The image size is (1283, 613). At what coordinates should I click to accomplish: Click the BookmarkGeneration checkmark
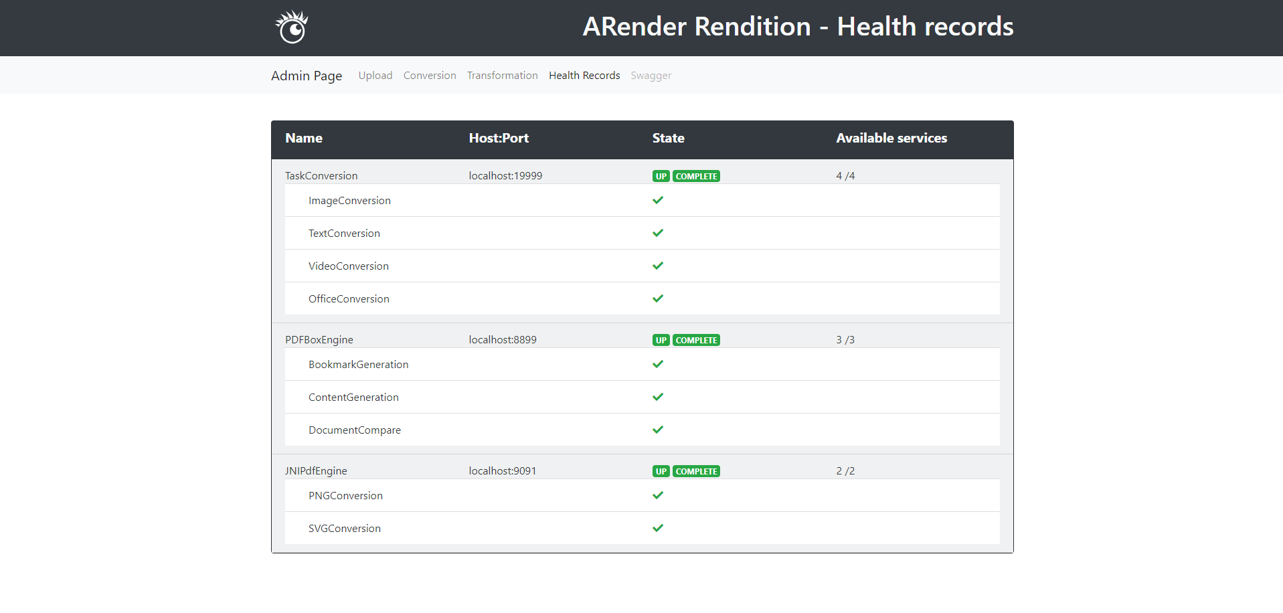(658, 364)
